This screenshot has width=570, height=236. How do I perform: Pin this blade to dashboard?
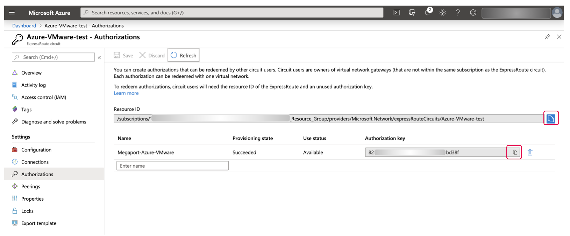547,37
